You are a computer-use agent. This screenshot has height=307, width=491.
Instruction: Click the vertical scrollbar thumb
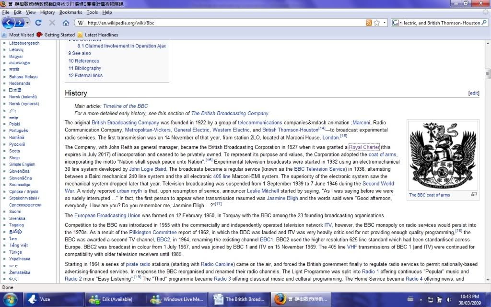pos(487,73)
